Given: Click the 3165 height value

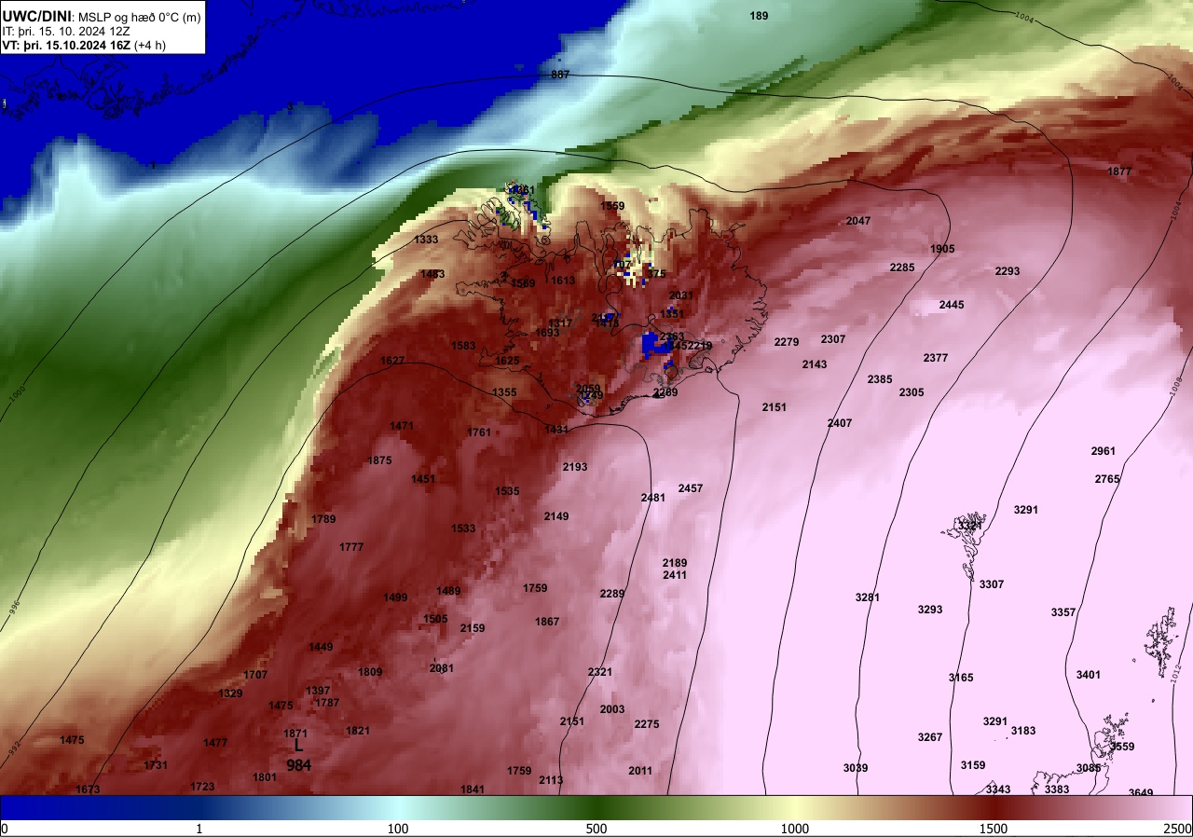Looking at the screenshot, I should pos(961,678).
